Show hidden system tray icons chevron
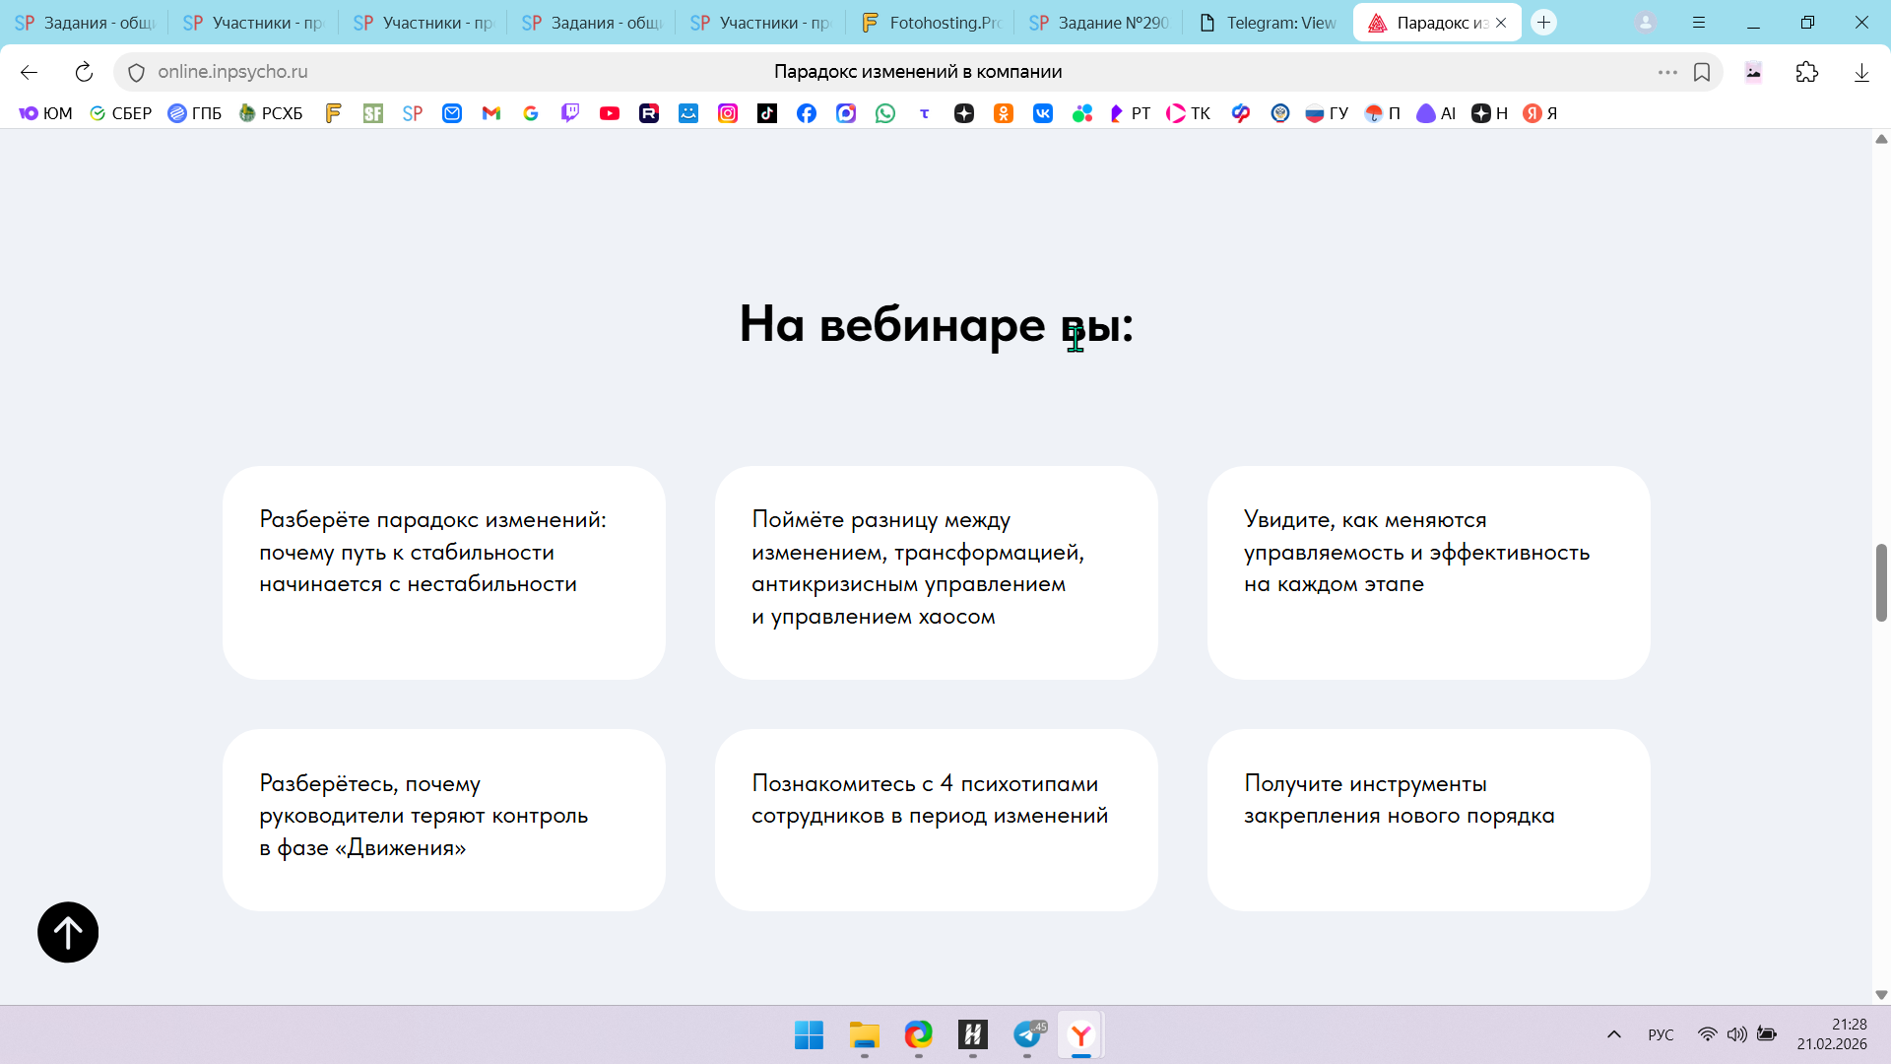This screenshot has width=1891, height=1064. (x=1613, y=1034)
